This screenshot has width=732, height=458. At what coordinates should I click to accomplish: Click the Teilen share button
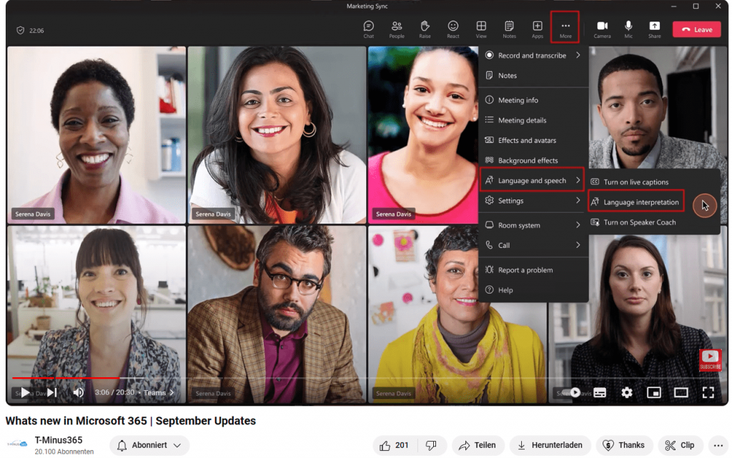pos(477,445)
